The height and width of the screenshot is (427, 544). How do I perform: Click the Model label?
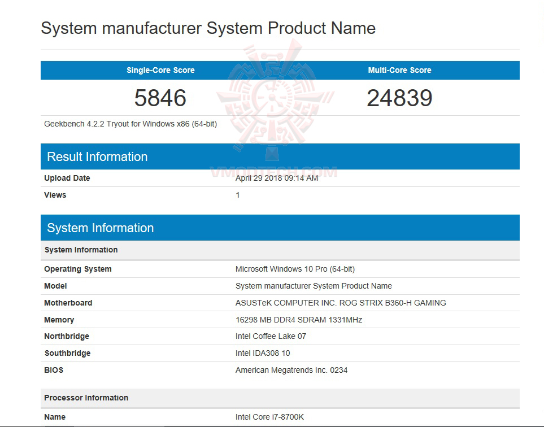click(55, 286)
